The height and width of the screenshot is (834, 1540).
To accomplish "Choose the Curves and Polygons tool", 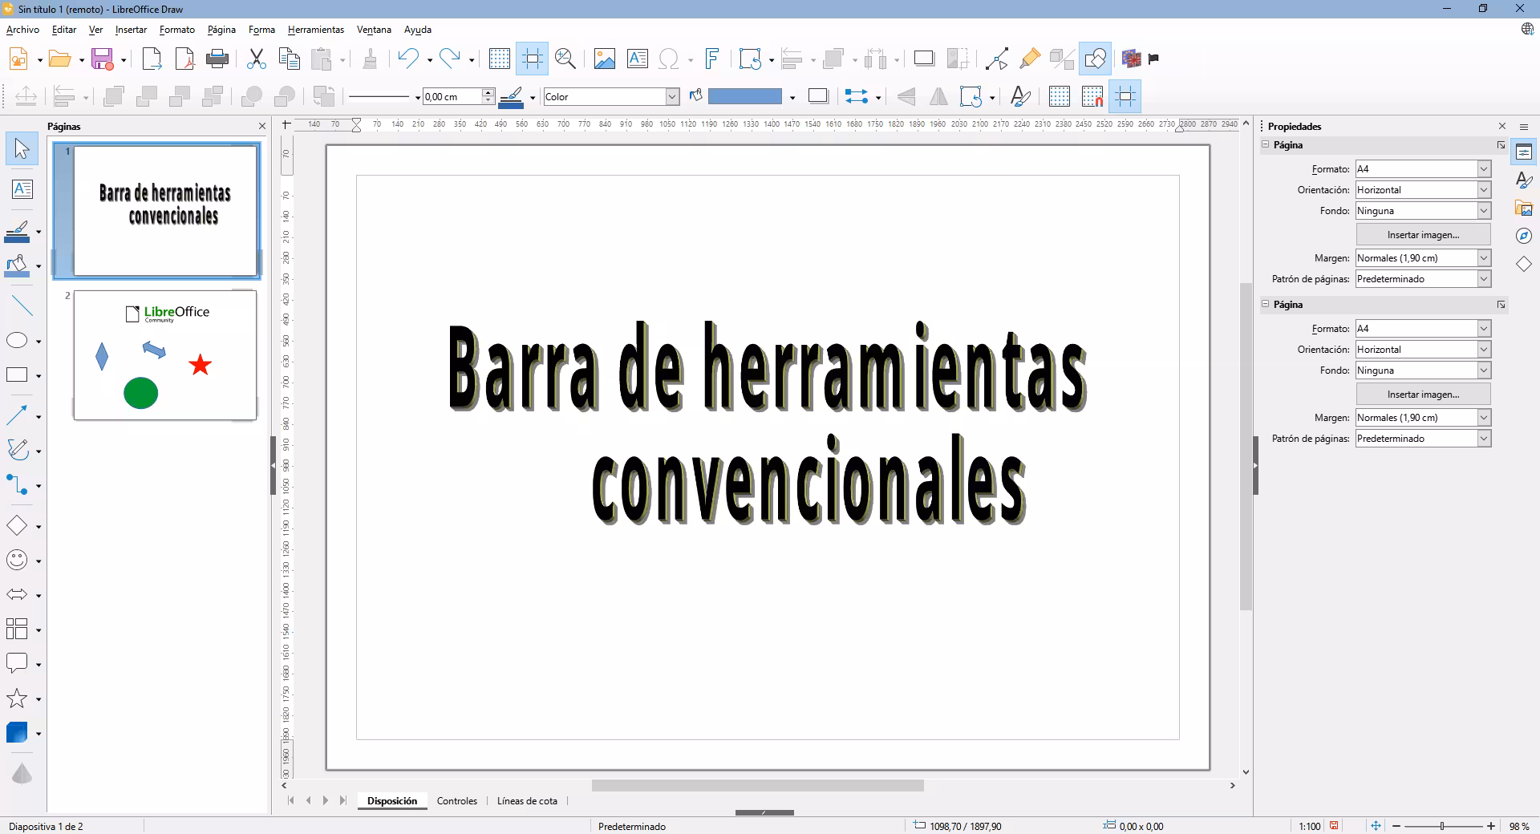I will (18, 450).
